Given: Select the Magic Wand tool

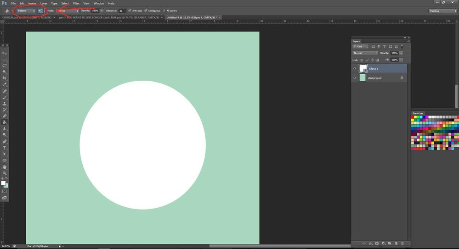Looking at the screenshot, I should pyautogui.click(x=5, y=72).
